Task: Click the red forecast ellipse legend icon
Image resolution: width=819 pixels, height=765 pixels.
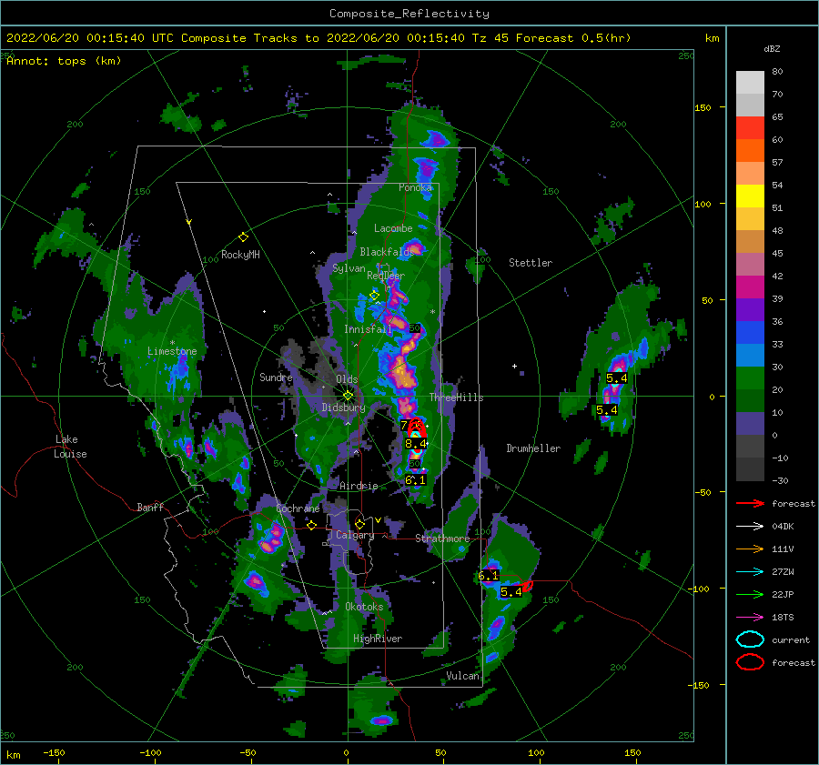Action: pos(750,662)
